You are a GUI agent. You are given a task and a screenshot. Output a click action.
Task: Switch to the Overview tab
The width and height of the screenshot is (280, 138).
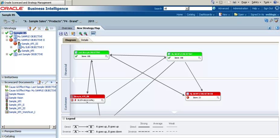pyautogui.click(x=67, y=28)
